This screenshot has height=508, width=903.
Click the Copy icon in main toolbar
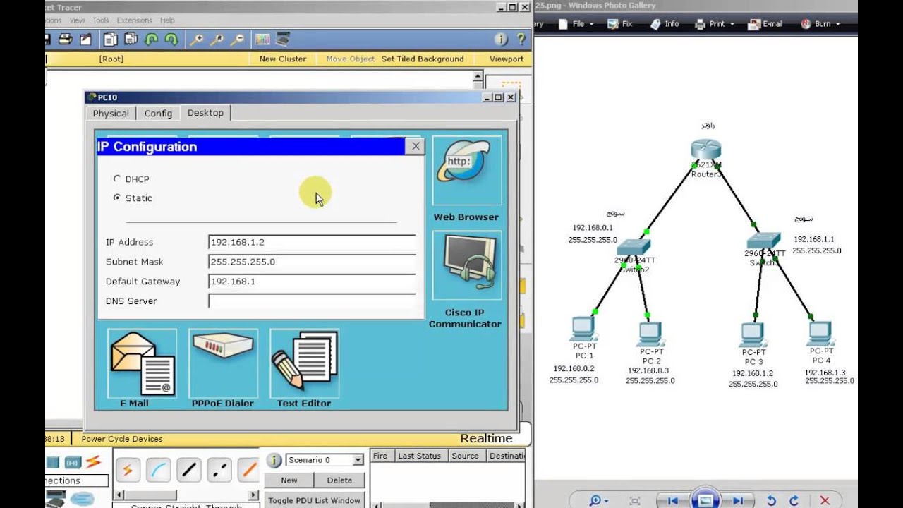(x=111, y=40)
